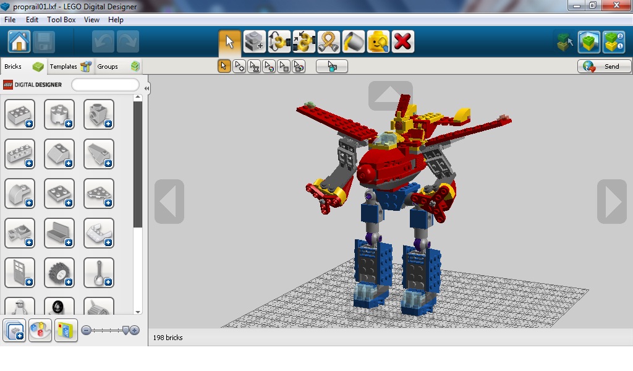Viewport: 633px width, 371px height.
Task: Enable multiple selection sub-tool
Action: click(x=239, y=66)
